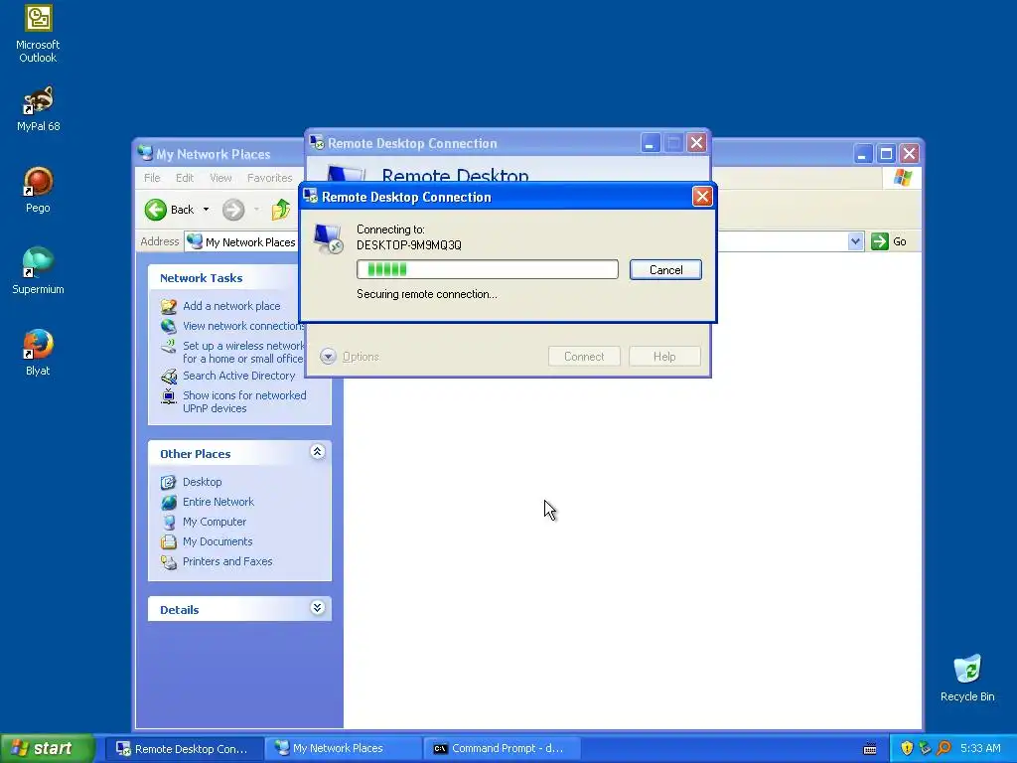Image resolution: width=1017 pixels, height=763 pixels.
Task: Close the Connecting progress dialog
Action: click(x=702, y=197)
